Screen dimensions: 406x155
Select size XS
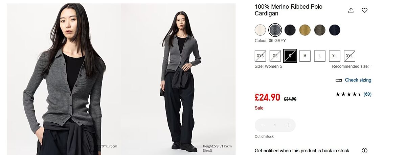click(x=275, y=56)
